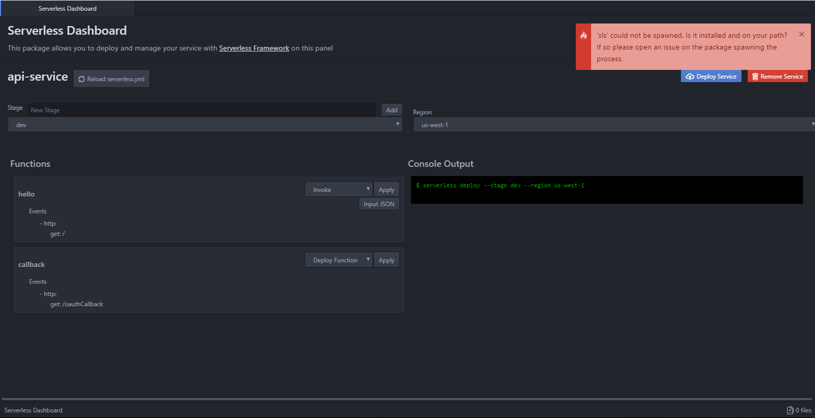
Task: Click Serverless Dashboard label in status bar
Action: tap(34, 410)
